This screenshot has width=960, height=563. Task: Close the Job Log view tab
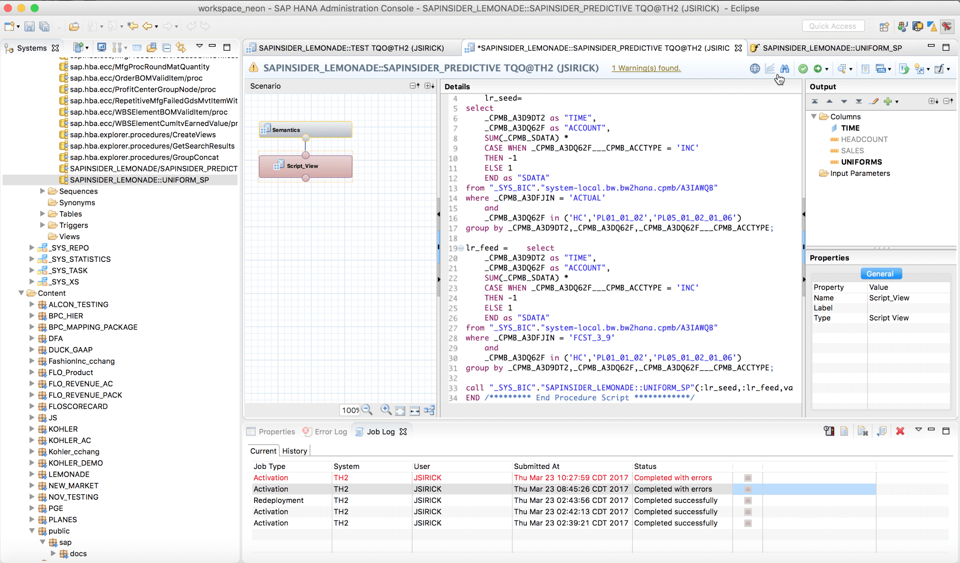pyautogui.click(x=403, y=432)
